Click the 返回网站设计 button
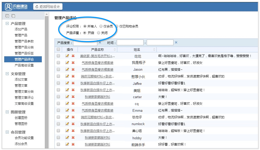Screen dimensions: 260x150 coord(48,7)
